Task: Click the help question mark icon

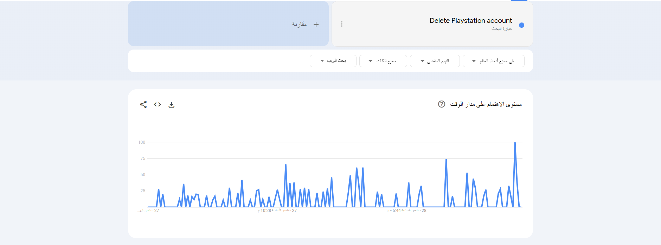Action: [x=442, y=104]
